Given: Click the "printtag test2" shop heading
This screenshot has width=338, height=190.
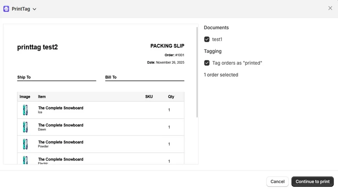Looking at the screenshot, I should click(38, 47).
